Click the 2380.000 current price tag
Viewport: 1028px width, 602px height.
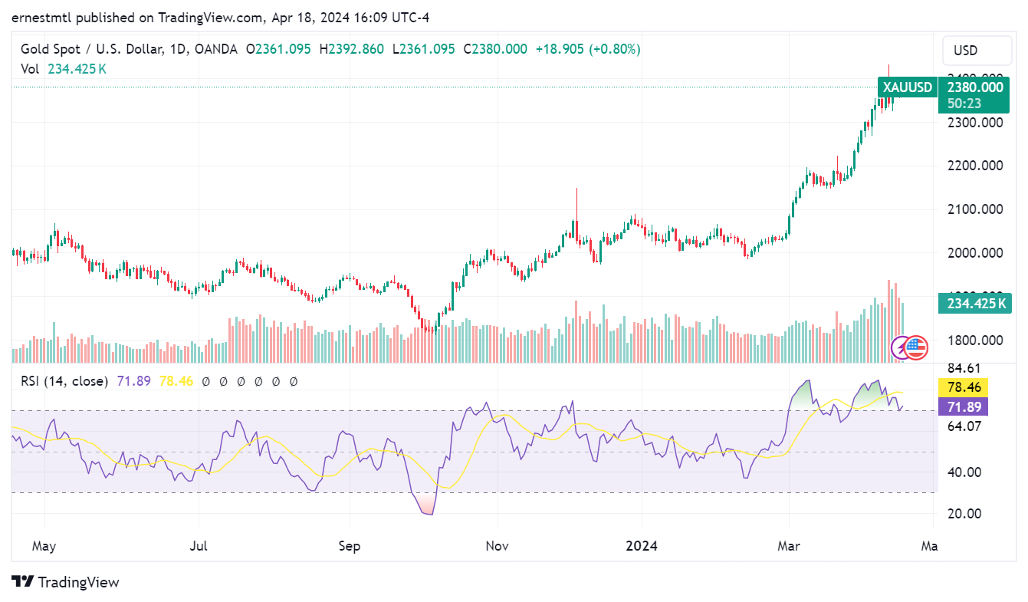click(975, 87)
